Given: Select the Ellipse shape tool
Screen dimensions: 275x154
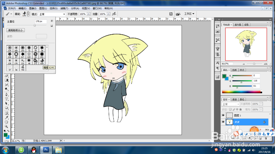Looking at the screenshot, I should coord(7,108).
